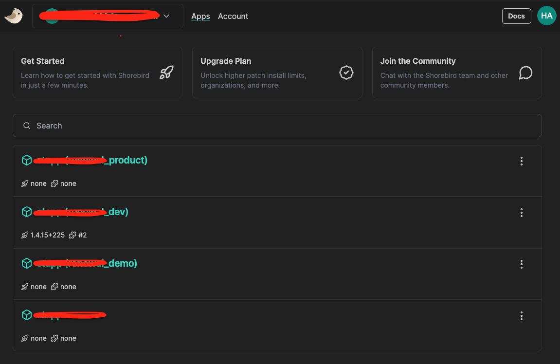Go to the Account tab
Image resolution: width=560 pixels, height=364 pixels.
tap(233, 16)
